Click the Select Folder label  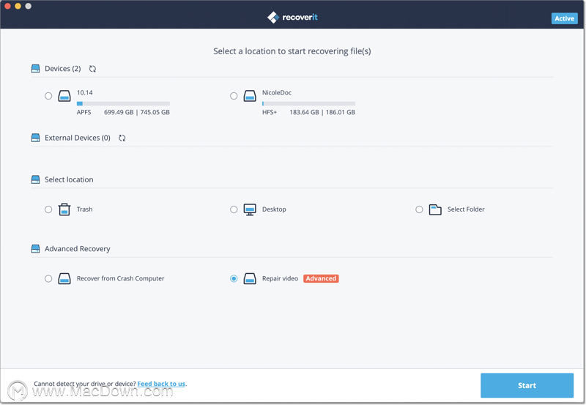click(x=466, y=209)
